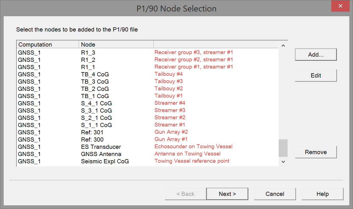Image resolution: width=353 pixels, height=209 pixels.
Task: Select the Seismic Expl CoG row
Action: 105,161
